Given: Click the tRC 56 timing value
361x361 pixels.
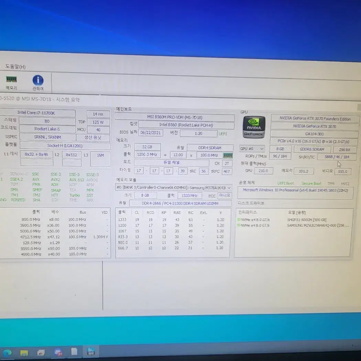Looking at the screenshot, I should [x=204, y=171].
